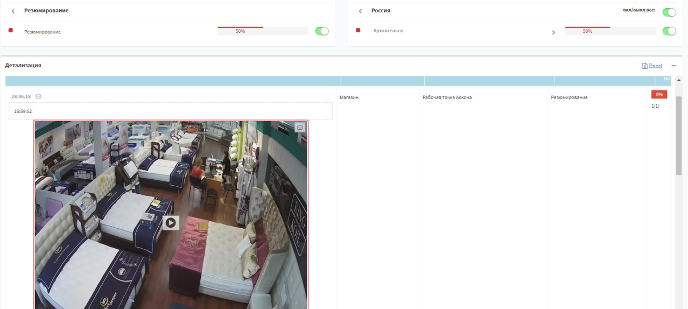The height and width of the screenshot is (309, 688).
Task: Click the Россия header label
Action: pos(381,10)
